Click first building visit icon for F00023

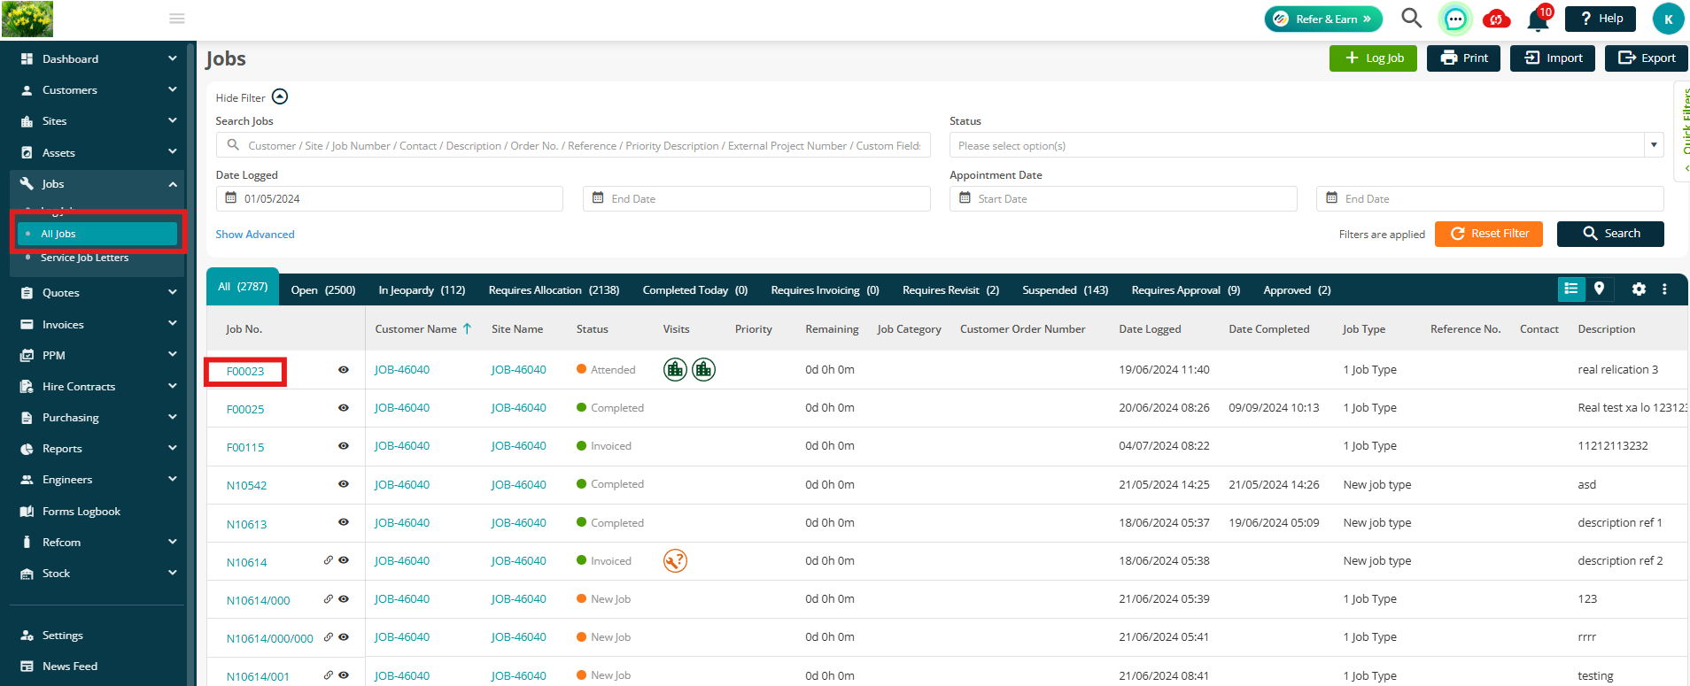coord(675,369)
